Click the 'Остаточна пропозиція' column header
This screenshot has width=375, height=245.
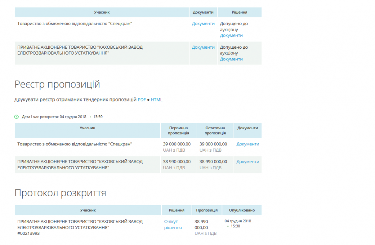(x=215, y=130)
